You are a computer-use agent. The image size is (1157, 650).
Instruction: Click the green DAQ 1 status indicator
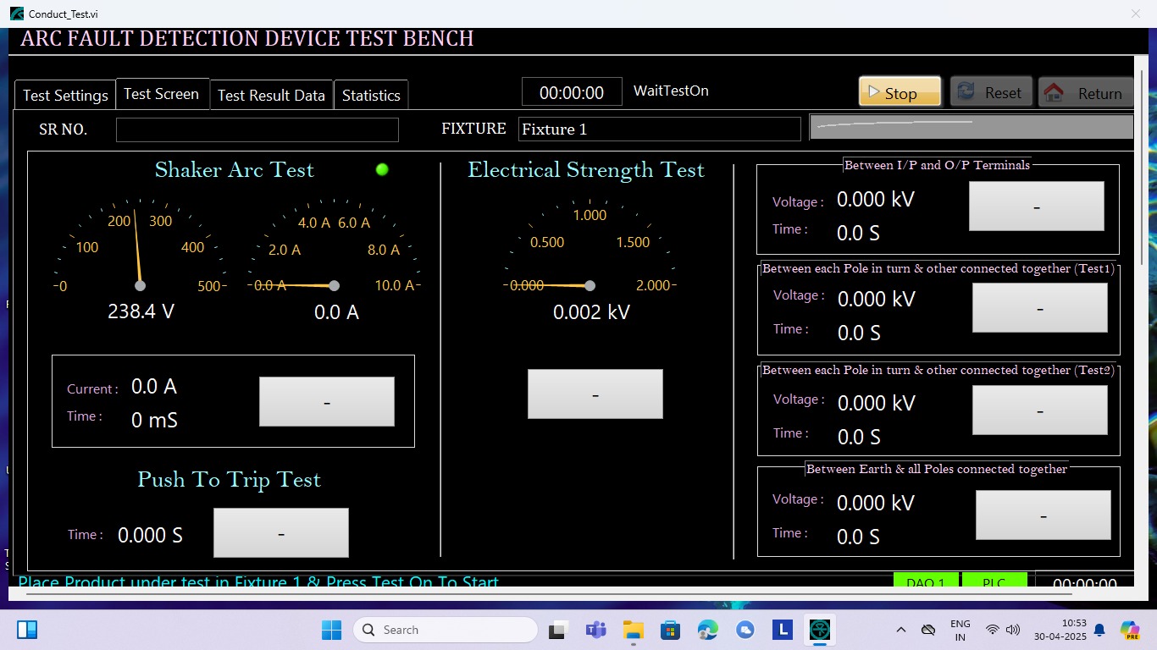tap(926, 581)
